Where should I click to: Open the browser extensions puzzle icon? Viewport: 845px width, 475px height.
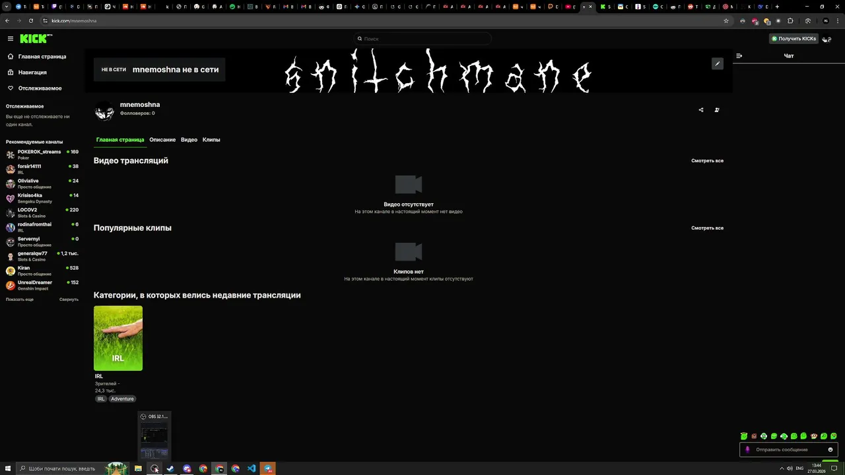790,20
